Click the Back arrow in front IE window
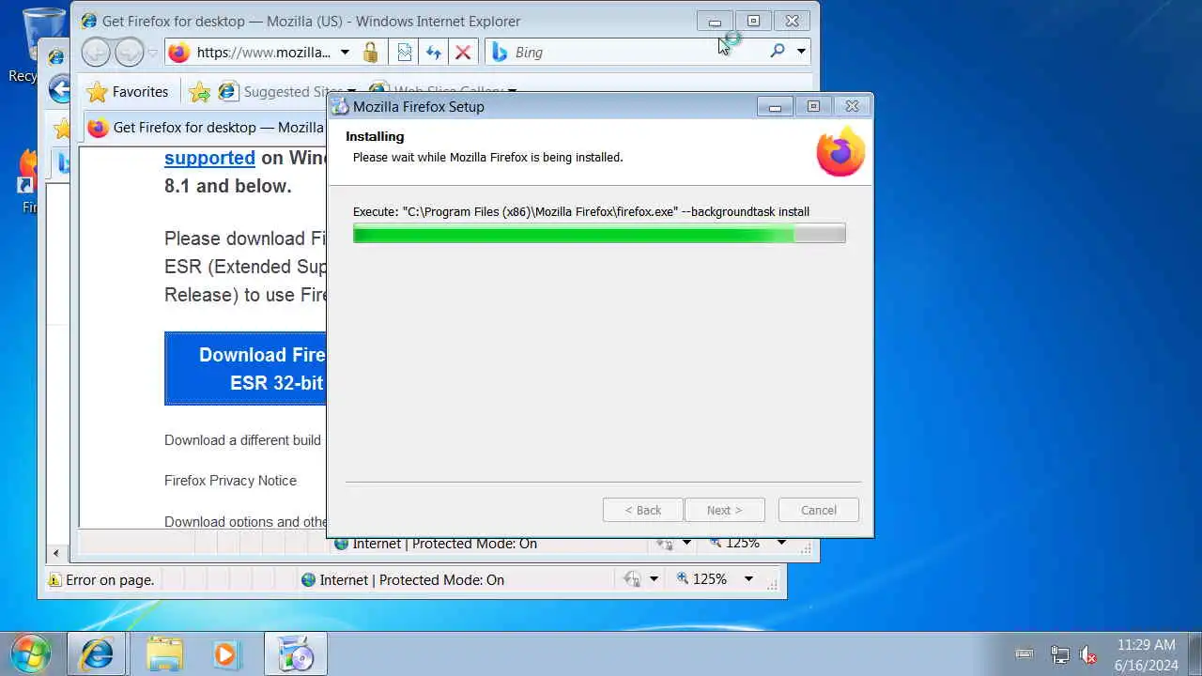Screen dimensions: 1202x676 pyautogui.click(x=96, y=53)
